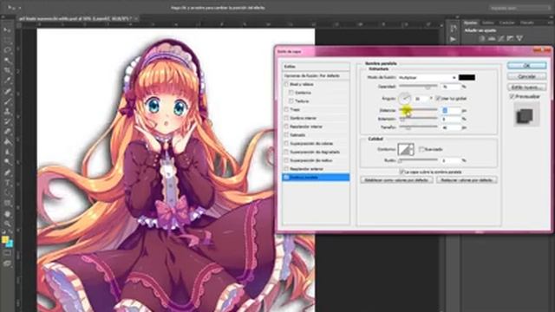Select the Healing Brush tool

pos(7,91)
